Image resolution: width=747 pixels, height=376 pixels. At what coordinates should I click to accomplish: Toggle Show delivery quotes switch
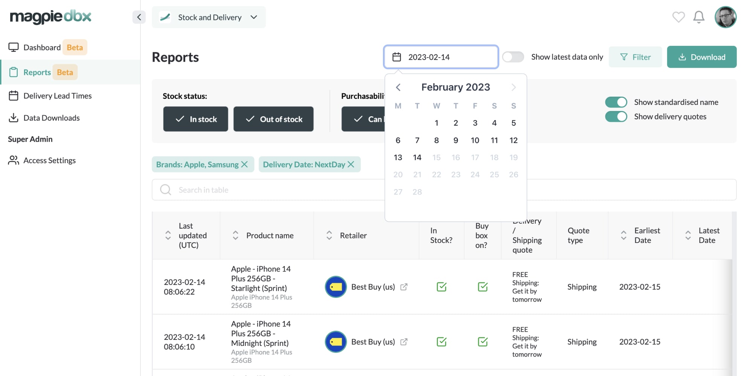tap(616, 117)
